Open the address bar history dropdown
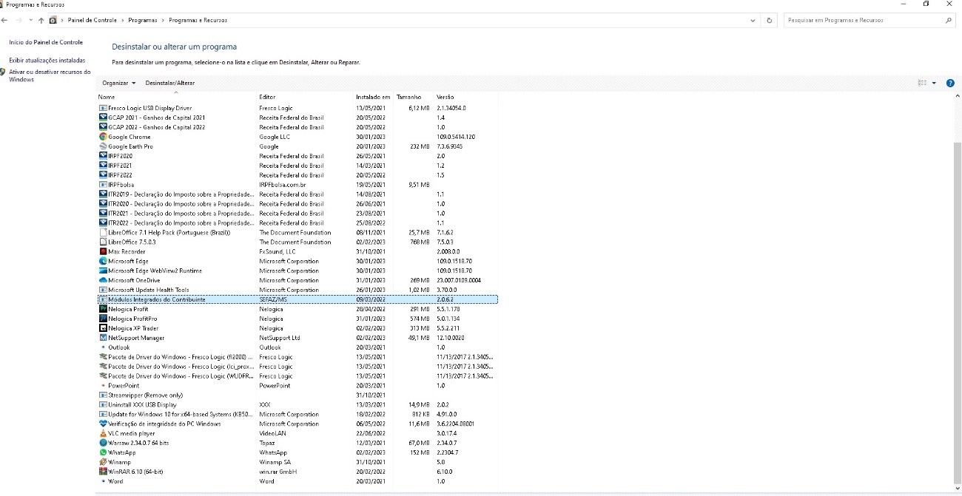962x496 pixels. point(753,21)
